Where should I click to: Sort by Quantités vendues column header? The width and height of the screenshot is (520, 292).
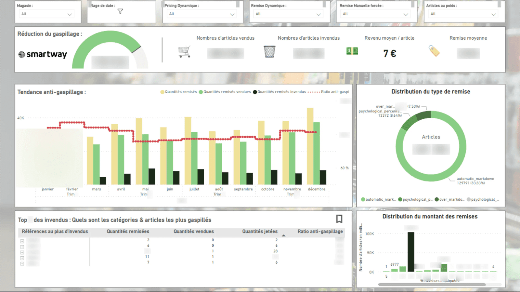(194, 232)
